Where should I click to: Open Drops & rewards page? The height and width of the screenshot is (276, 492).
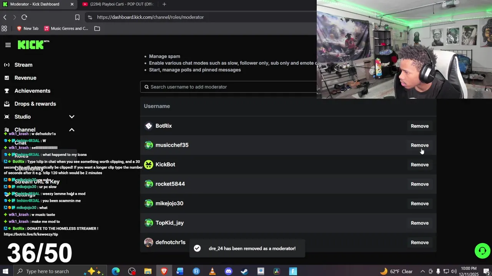point(35,104)
